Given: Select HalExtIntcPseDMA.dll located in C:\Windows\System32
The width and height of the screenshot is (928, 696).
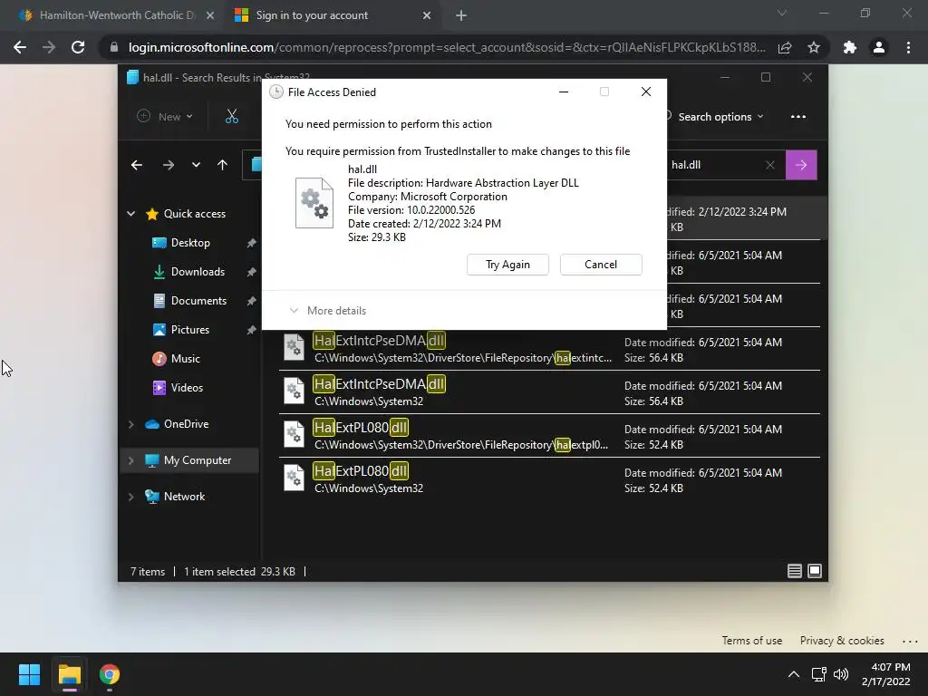Looking at the screenshot, I should (549, 391).
